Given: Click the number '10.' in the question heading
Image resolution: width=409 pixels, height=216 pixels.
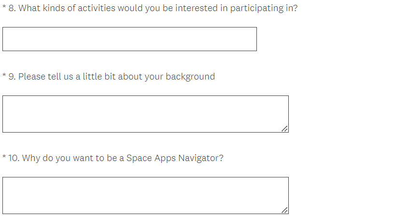Looking at the screenshot, I should 14,158.
